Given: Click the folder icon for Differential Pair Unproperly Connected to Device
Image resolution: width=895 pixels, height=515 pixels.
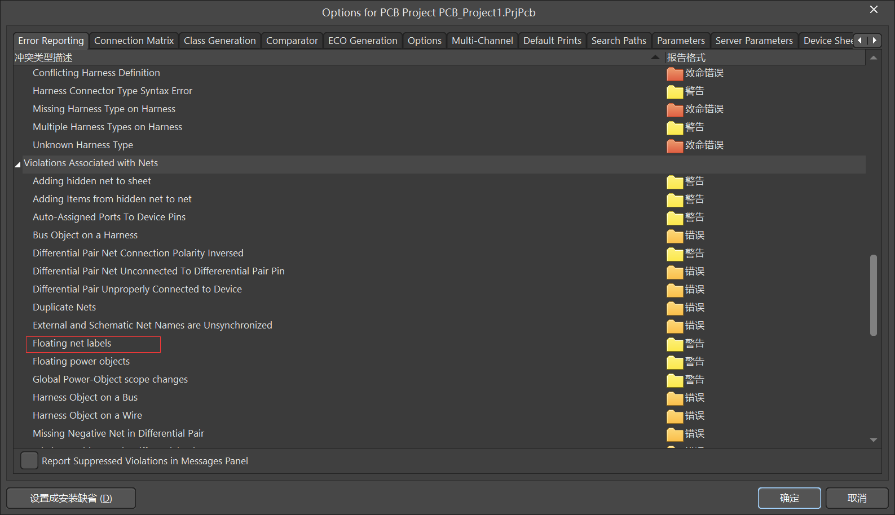Looking at the screenshot, I should (674, 290).
